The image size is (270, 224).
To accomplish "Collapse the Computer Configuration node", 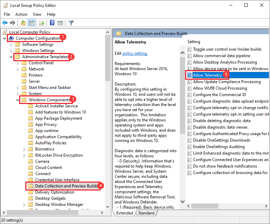I will click(4, 38).
